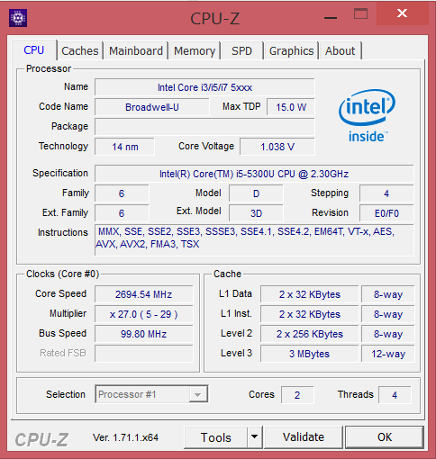This screenshot has height=459, width=436.
Task: Click the processor Name field
Action: pyautogui.click(x=204, y=87)
